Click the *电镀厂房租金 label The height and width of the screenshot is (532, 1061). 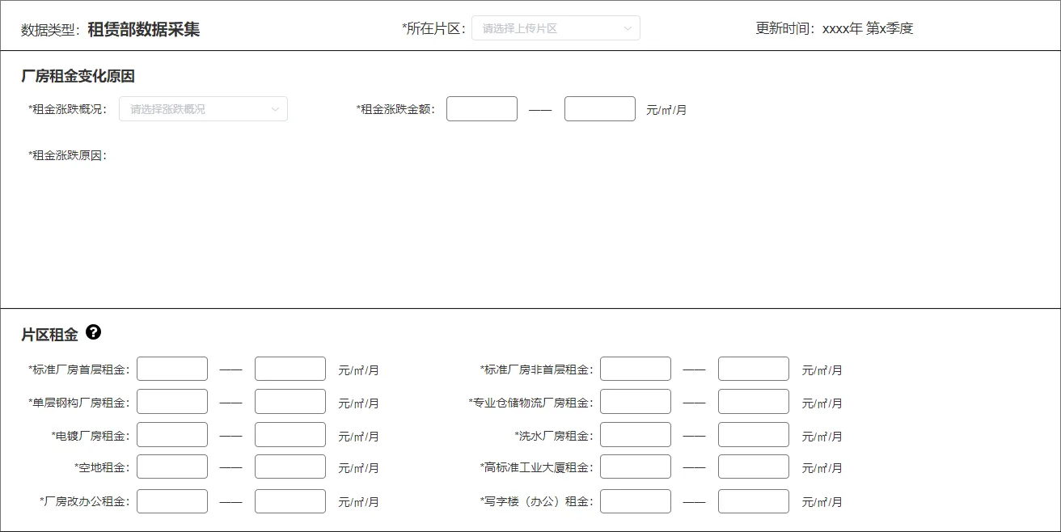(91, 436)
